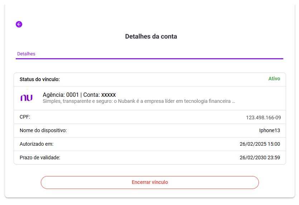Select the date 26/02/2025 15:00
Image resolution: width=299 pixels, height=205 pixels.
pos(260,144)
